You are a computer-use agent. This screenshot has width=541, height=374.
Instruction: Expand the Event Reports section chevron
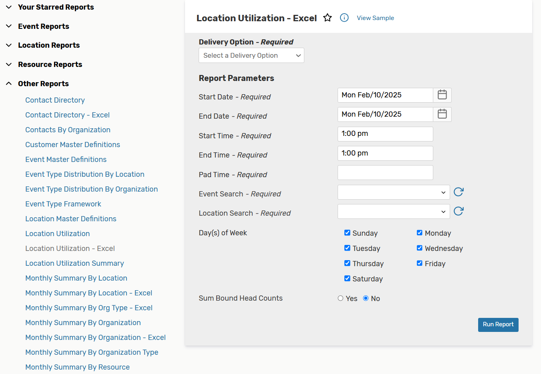(x=9, y=26)
